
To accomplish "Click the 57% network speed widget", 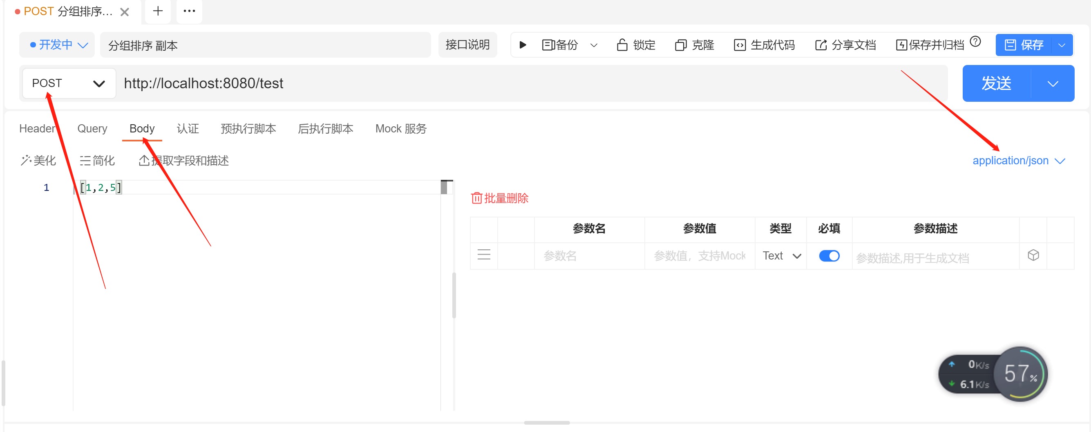I will coord(993,374).
